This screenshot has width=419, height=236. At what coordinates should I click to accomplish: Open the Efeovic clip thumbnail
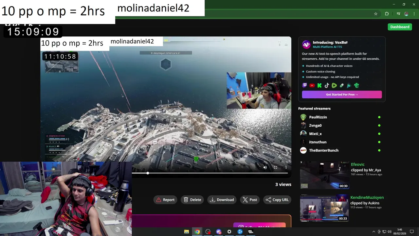[324, 175]
